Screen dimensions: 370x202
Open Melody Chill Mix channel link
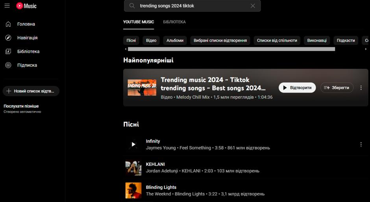[x=193, y=97]
